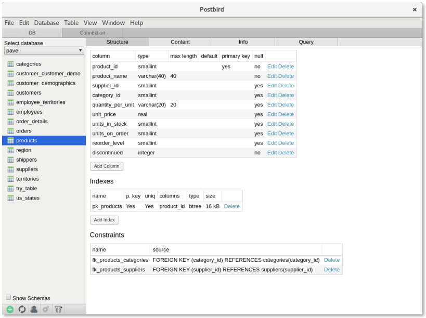Switch to the DB tab
426x318 pixels.
[32, 33]
